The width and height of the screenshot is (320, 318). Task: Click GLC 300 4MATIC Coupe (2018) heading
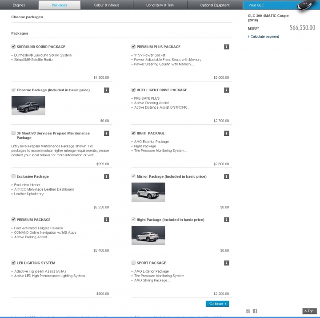(x=268, y=18)
